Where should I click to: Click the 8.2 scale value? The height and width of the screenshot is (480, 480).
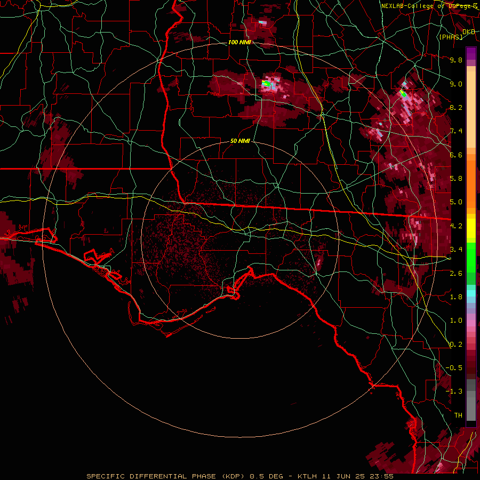(x=456, y=107)
